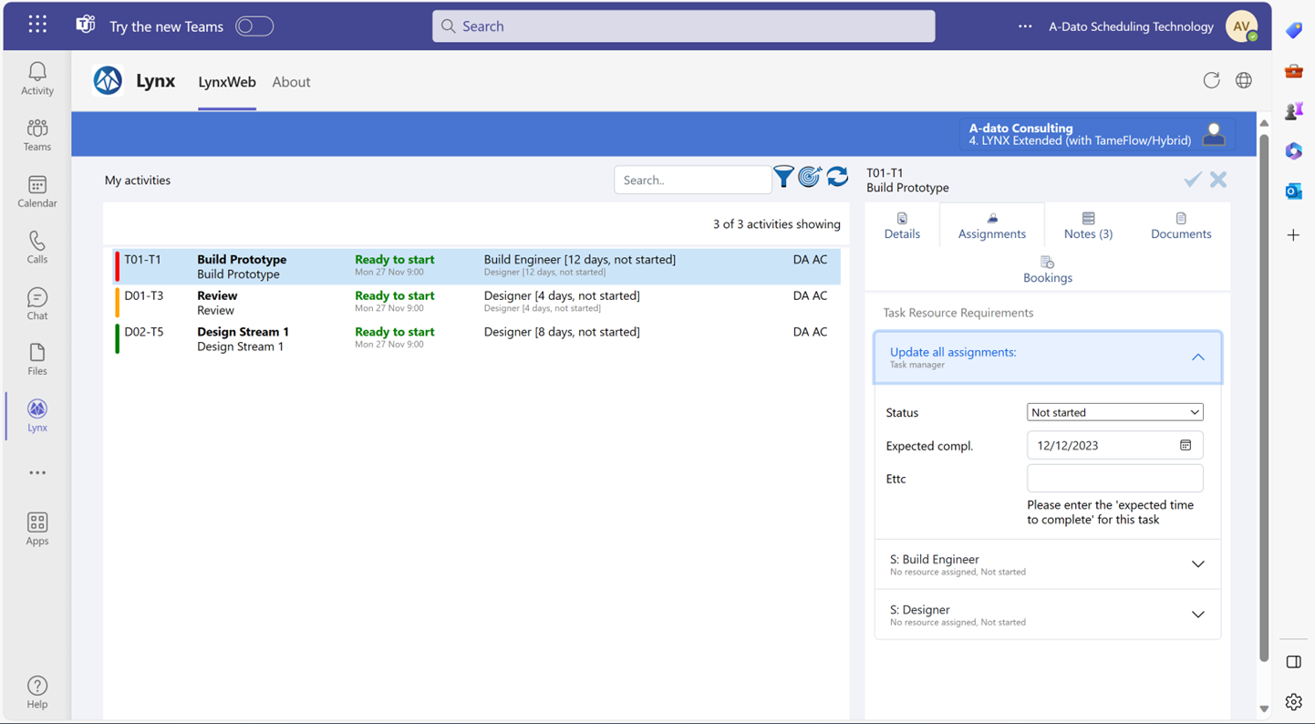Open the Bookings tab
1315x724 pixels.
click(1047, 270)
